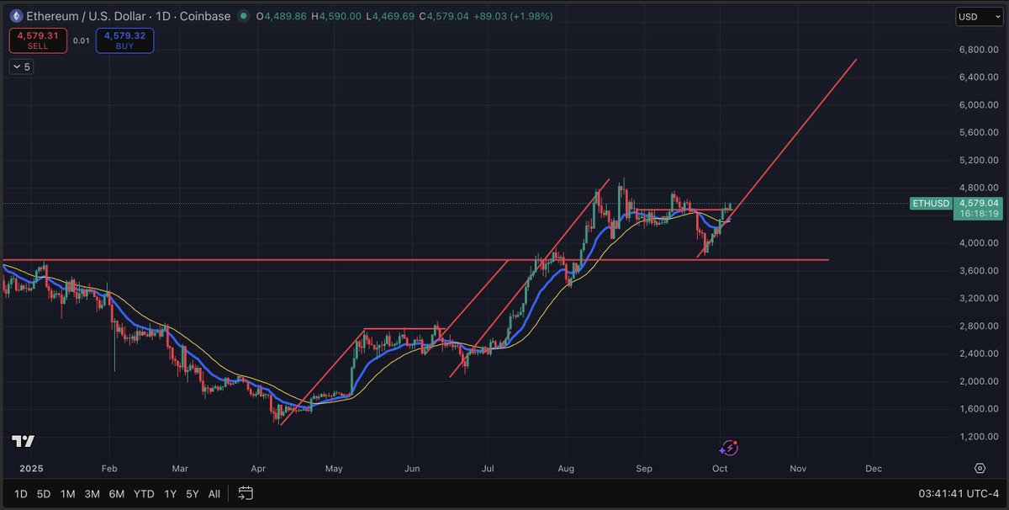The image size is (1009, 510).
Task: Click the countdown timer under the price label
Action: [978, 213]
